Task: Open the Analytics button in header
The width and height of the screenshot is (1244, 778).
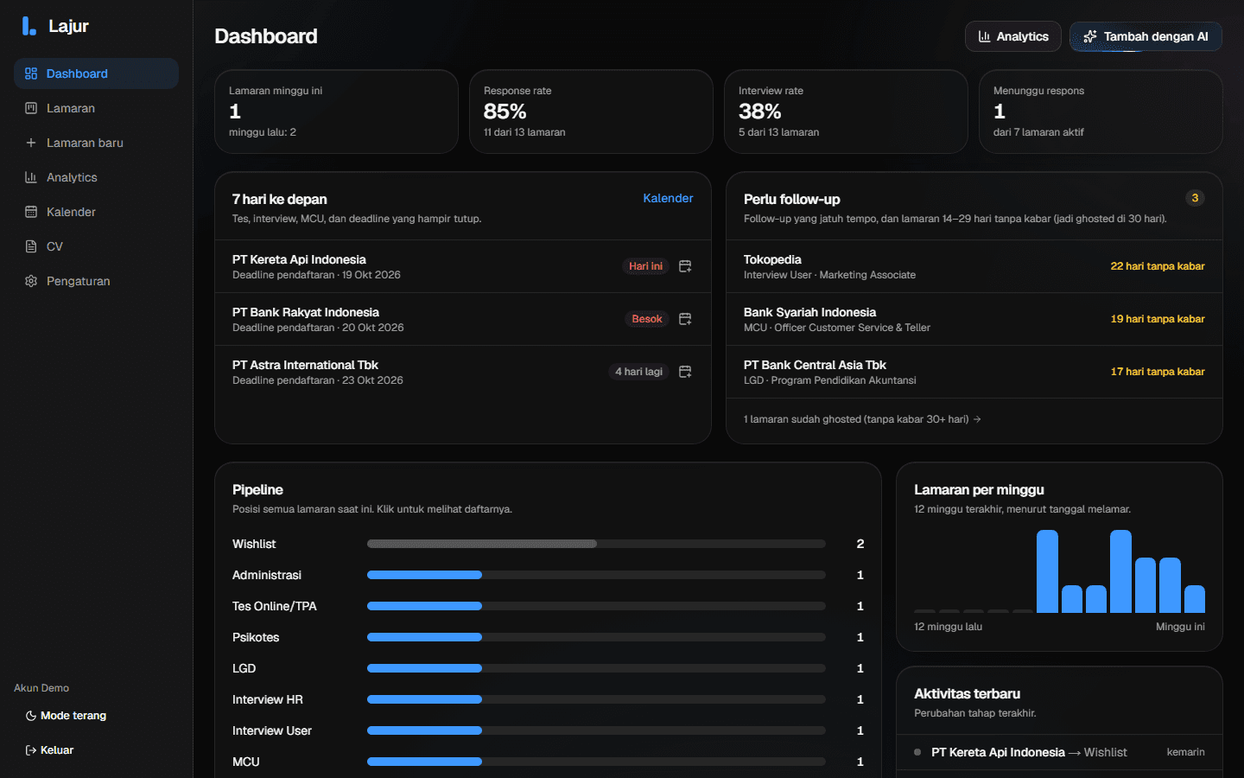Action: [1013, 36]
